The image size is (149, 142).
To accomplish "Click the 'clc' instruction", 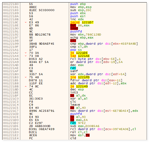I will point(73,102).
